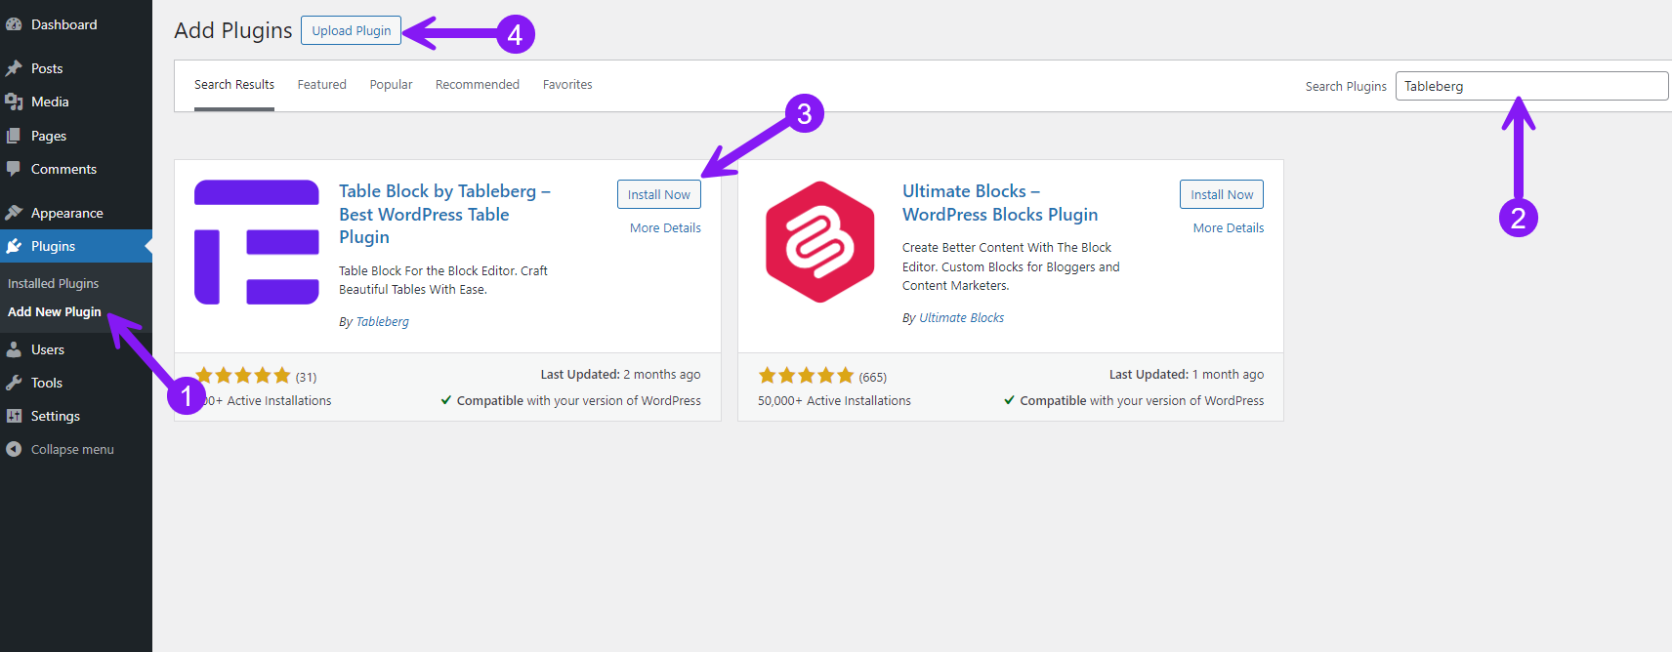Open the Tableberg plugin logo thumbnail
This screenshot has width=1672, height=652.
coord(257,242)
